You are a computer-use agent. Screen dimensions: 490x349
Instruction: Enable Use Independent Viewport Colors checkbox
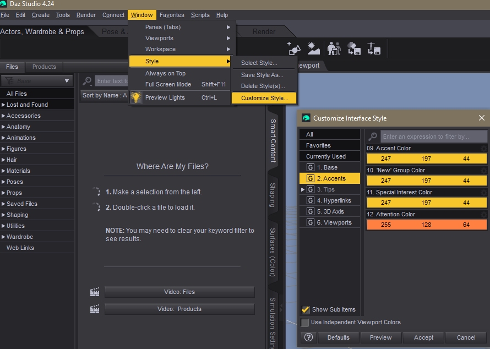tap(304, 323)
